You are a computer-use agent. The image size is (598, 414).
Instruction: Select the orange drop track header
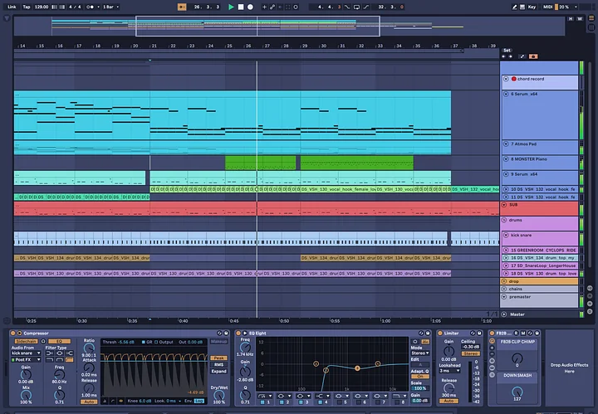(x=539, y=281)
